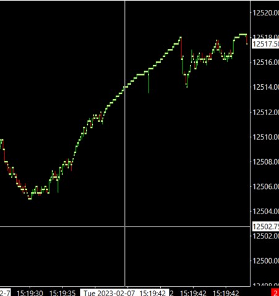Click the 12508.00 price scale label
This screenshot has width=279, height=296.
coord(266,162)
